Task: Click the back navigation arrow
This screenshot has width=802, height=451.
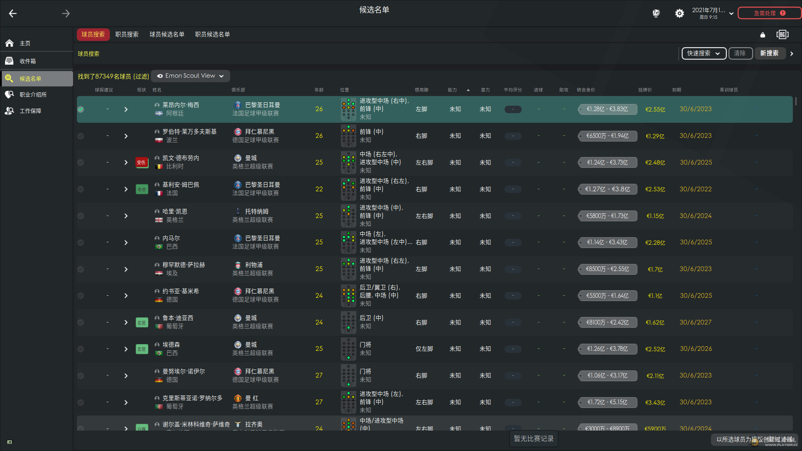Action: click(13, 14)
